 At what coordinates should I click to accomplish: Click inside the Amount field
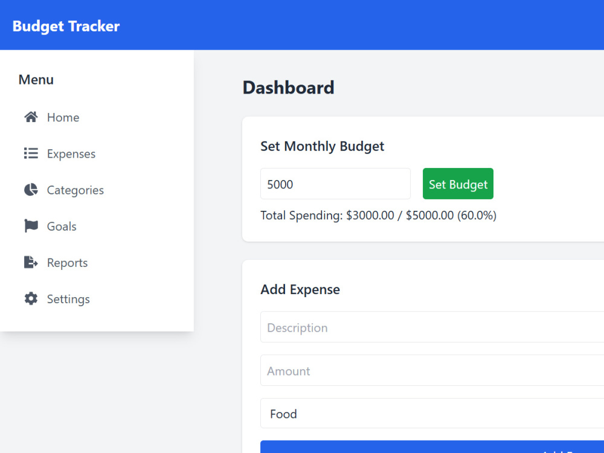tap(423, 370)
